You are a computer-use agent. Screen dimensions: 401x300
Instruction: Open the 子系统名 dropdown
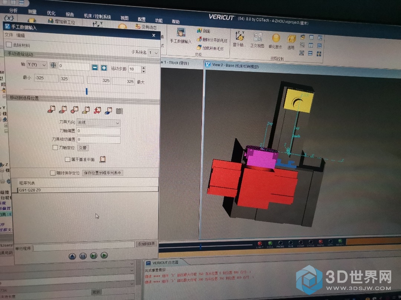pos(153,53)
